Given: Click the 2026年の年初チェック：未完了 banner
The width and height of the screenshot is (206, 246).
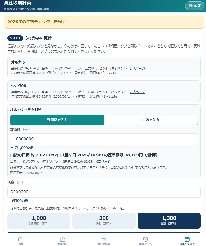Looking at the screenshot, I should [x=104, y=22].
